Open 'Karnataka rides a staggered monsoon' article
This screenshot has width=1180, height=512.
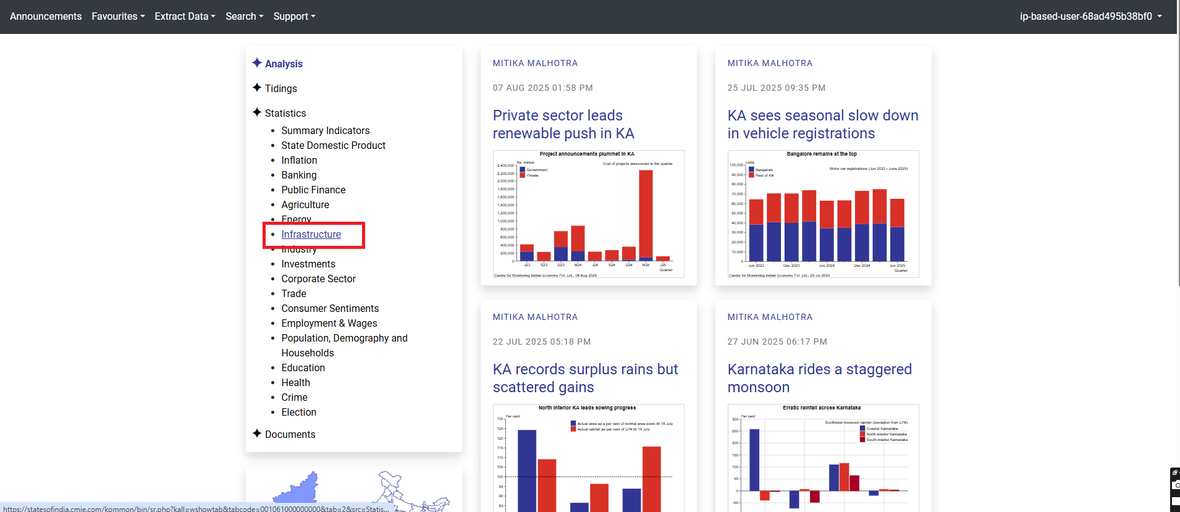[819, 378]
